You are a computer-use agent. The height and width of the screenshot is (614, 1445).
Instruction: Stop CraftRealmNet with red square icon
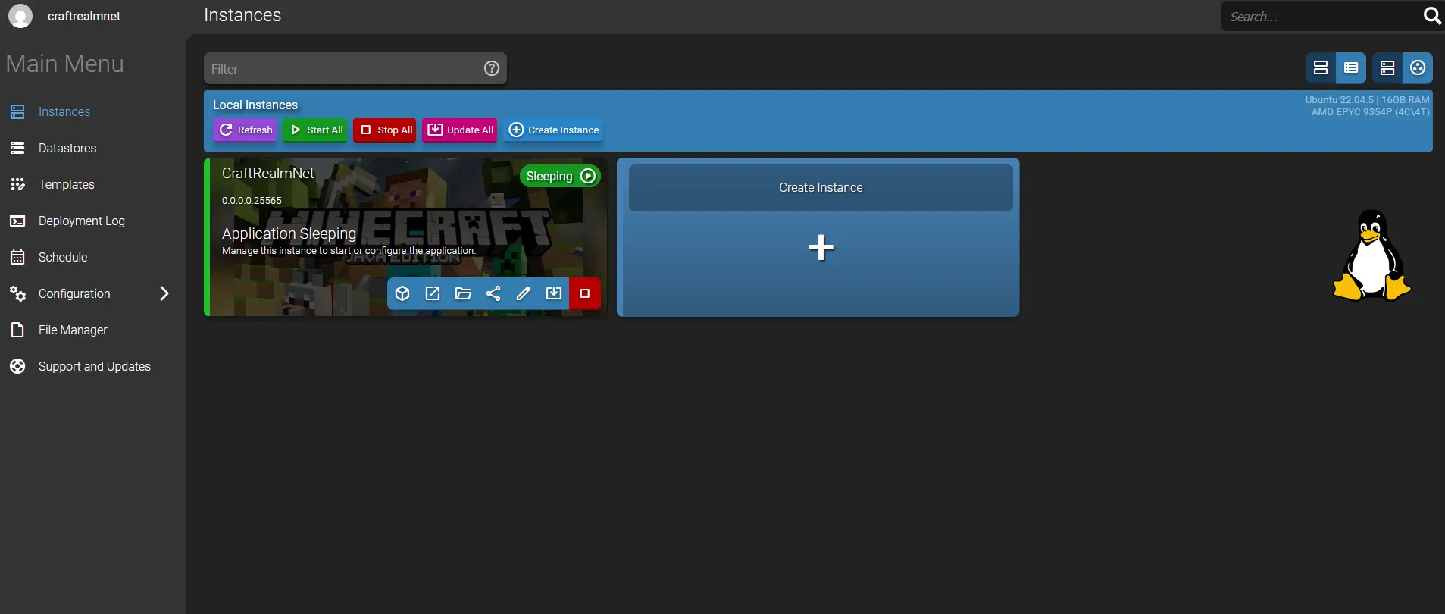(x=584, y=293)
